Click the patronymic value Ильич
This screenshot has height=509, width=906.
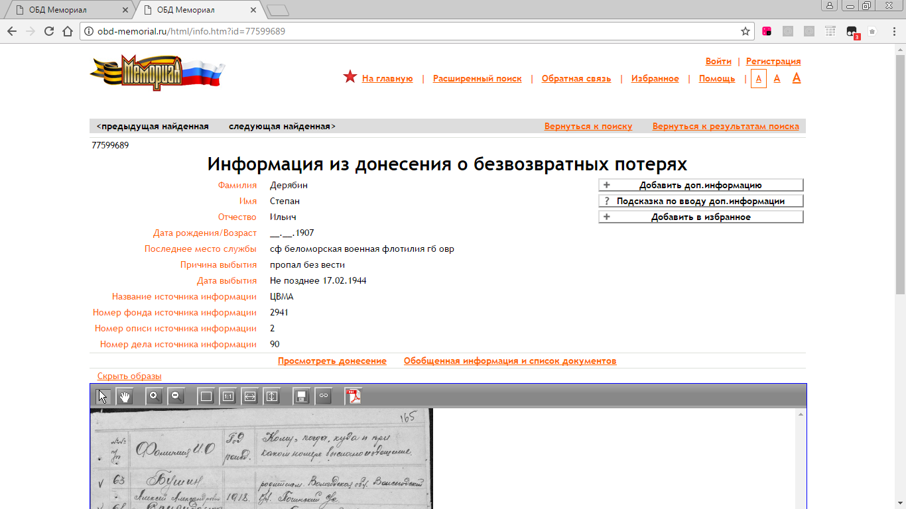point(283,217)
